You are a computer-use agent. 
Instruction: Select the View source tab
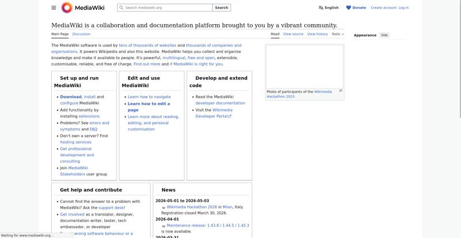(293, 34)
